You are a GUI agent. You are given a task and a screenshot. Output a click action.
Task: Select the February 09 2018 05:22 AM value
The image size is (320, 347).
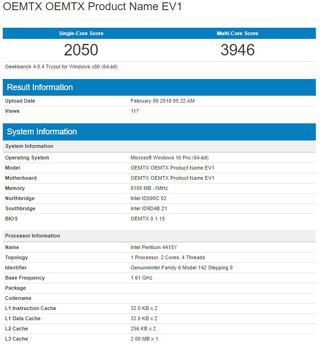tap(163, 101)
